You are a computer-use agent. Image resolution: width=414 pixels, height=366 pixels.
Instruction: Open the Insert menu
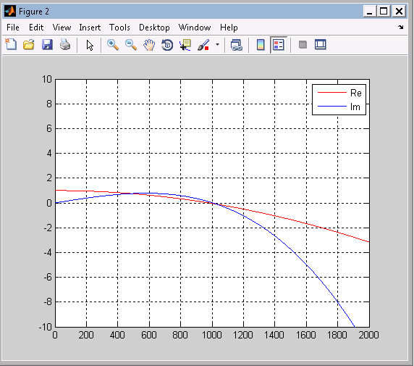coord(90,28)
